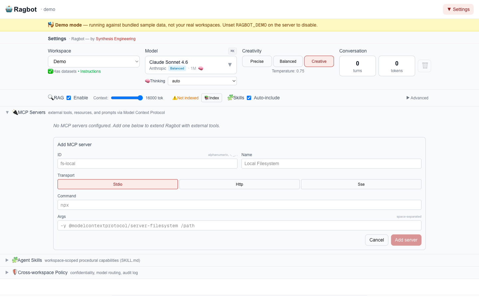
Task: Expand the Advanced options
Action: (417, 98)
